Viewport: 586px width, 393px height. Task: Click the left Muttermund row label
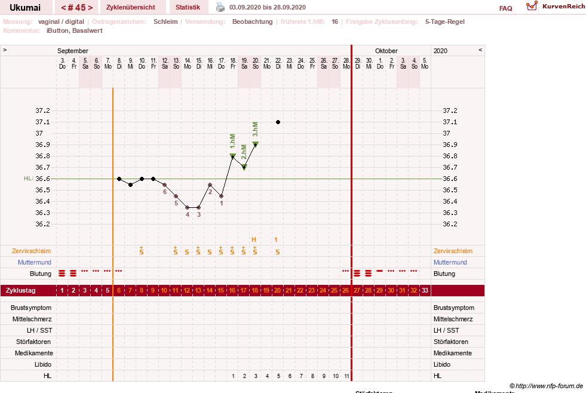(x=35, y=262)
